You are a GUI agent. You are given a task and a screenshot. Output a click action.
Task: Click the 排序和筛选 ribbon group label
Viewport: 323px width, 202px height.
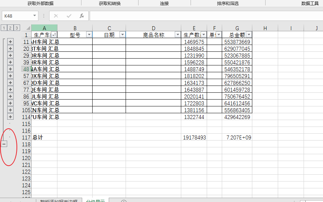pyautogui.click(x=228, y=3)
